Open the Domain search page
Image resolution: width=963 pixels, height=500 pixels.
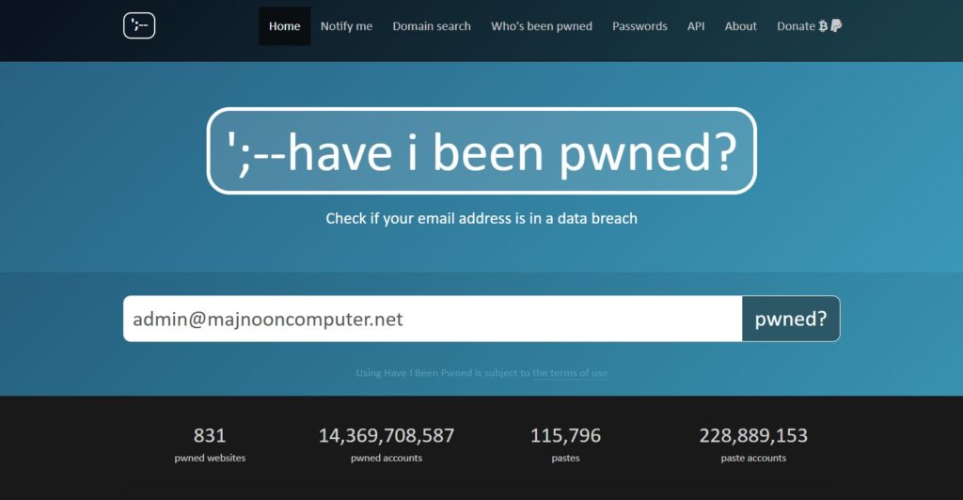432,26
